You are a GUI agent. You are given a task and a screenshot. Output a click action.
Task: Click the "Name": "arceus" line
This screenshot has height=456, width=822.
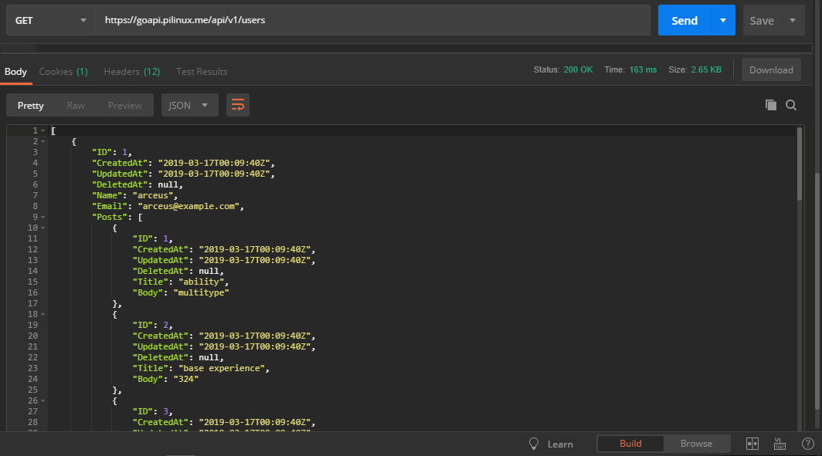tap(135, 195)
